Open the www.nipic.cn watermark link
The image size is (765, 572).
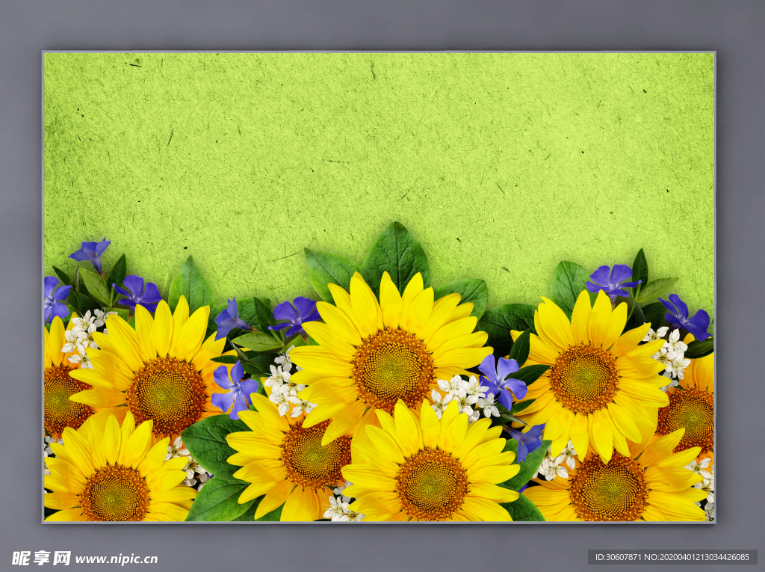tap(116, 559)
